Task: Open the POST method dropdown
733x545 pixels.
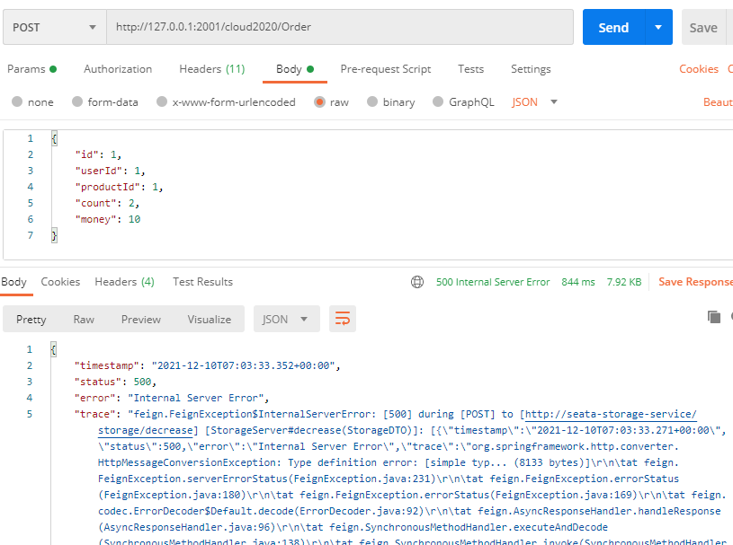Action: coord(55,27)
